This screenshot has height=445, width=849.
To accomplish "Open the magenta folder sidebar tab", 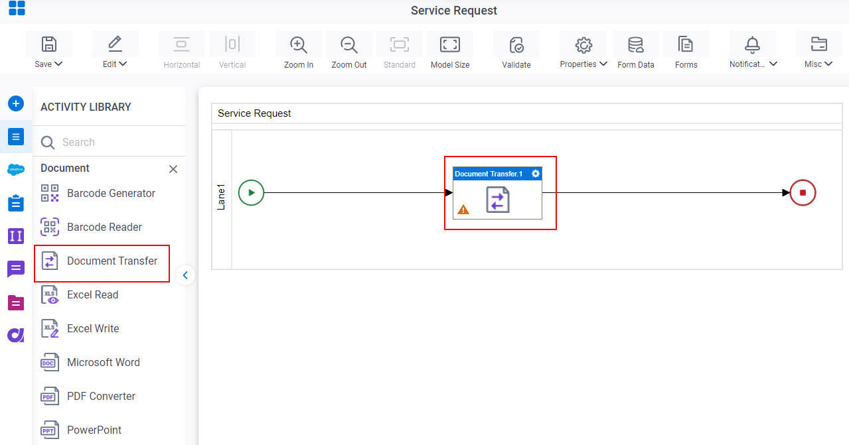I will 16,302.
